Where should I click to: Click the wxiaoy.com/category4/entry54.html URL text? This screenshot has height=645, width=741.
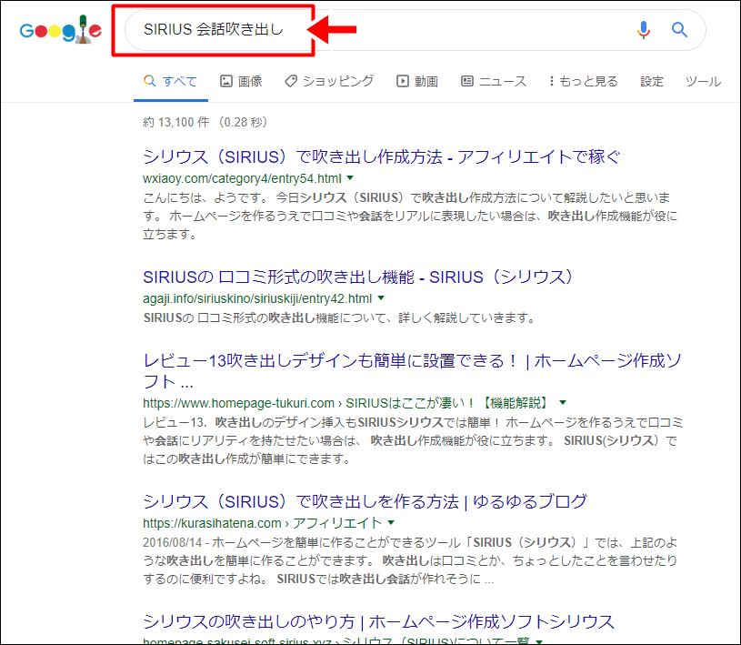(242, 178)
